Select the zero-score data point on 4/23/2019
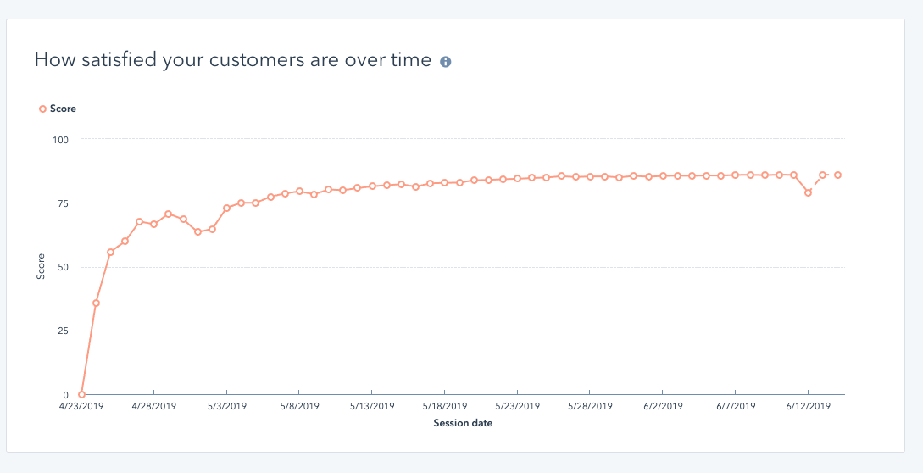 81,394
